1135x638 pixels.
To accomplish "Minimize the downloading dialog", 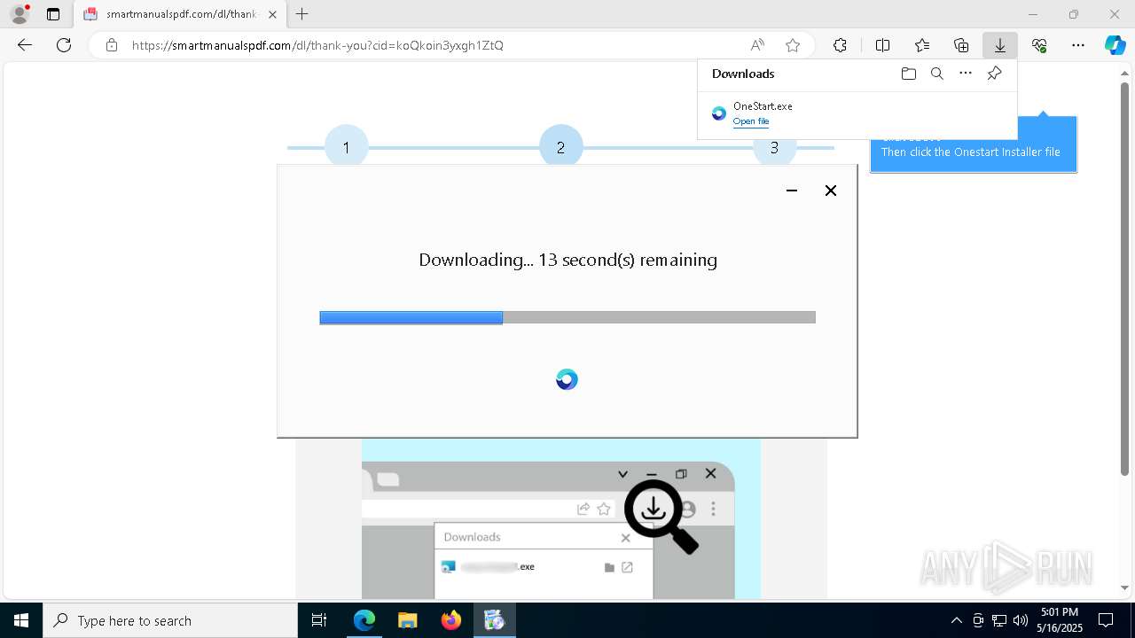I will coord(792,191).
